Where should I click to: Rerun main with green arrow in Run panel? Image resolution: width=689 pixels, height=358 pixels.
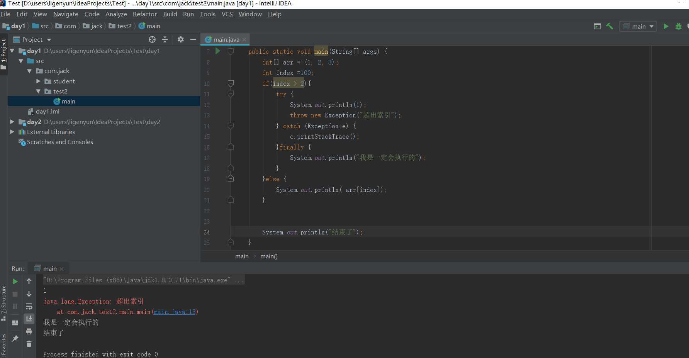pyautogui.click(x=15, y=282)
